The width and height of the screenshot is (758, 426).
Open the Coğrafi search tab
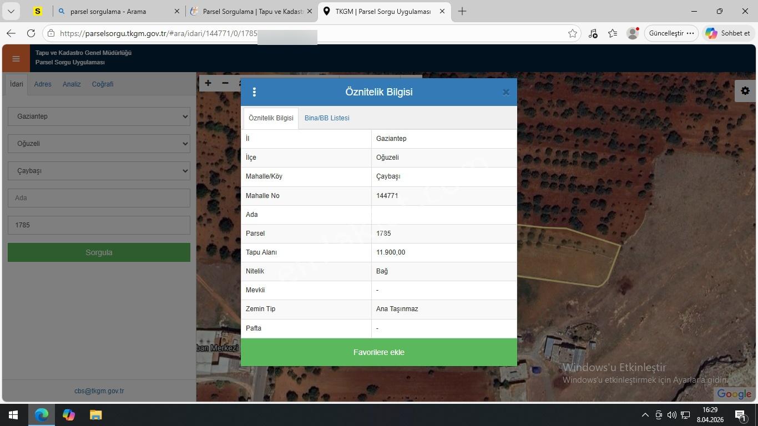pos(103,84)
